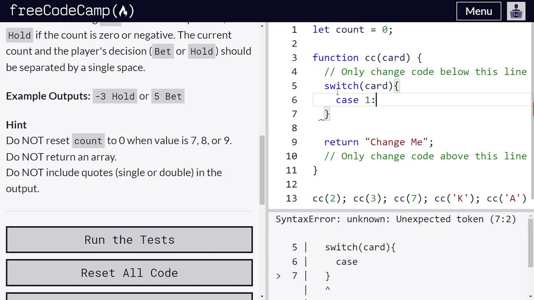This screenshot has height=300, width=534.
Task: Click the freeCodeCamp flame logo
Action: point(123,11)
